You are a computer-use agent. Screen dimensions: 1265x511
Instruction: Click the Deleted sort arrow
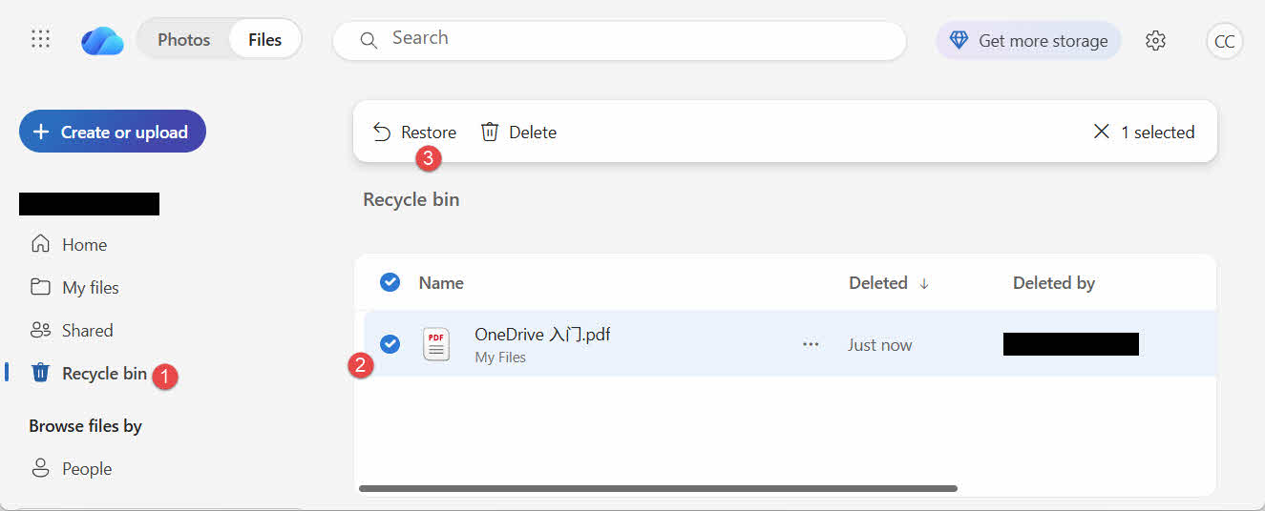point(924,283)
